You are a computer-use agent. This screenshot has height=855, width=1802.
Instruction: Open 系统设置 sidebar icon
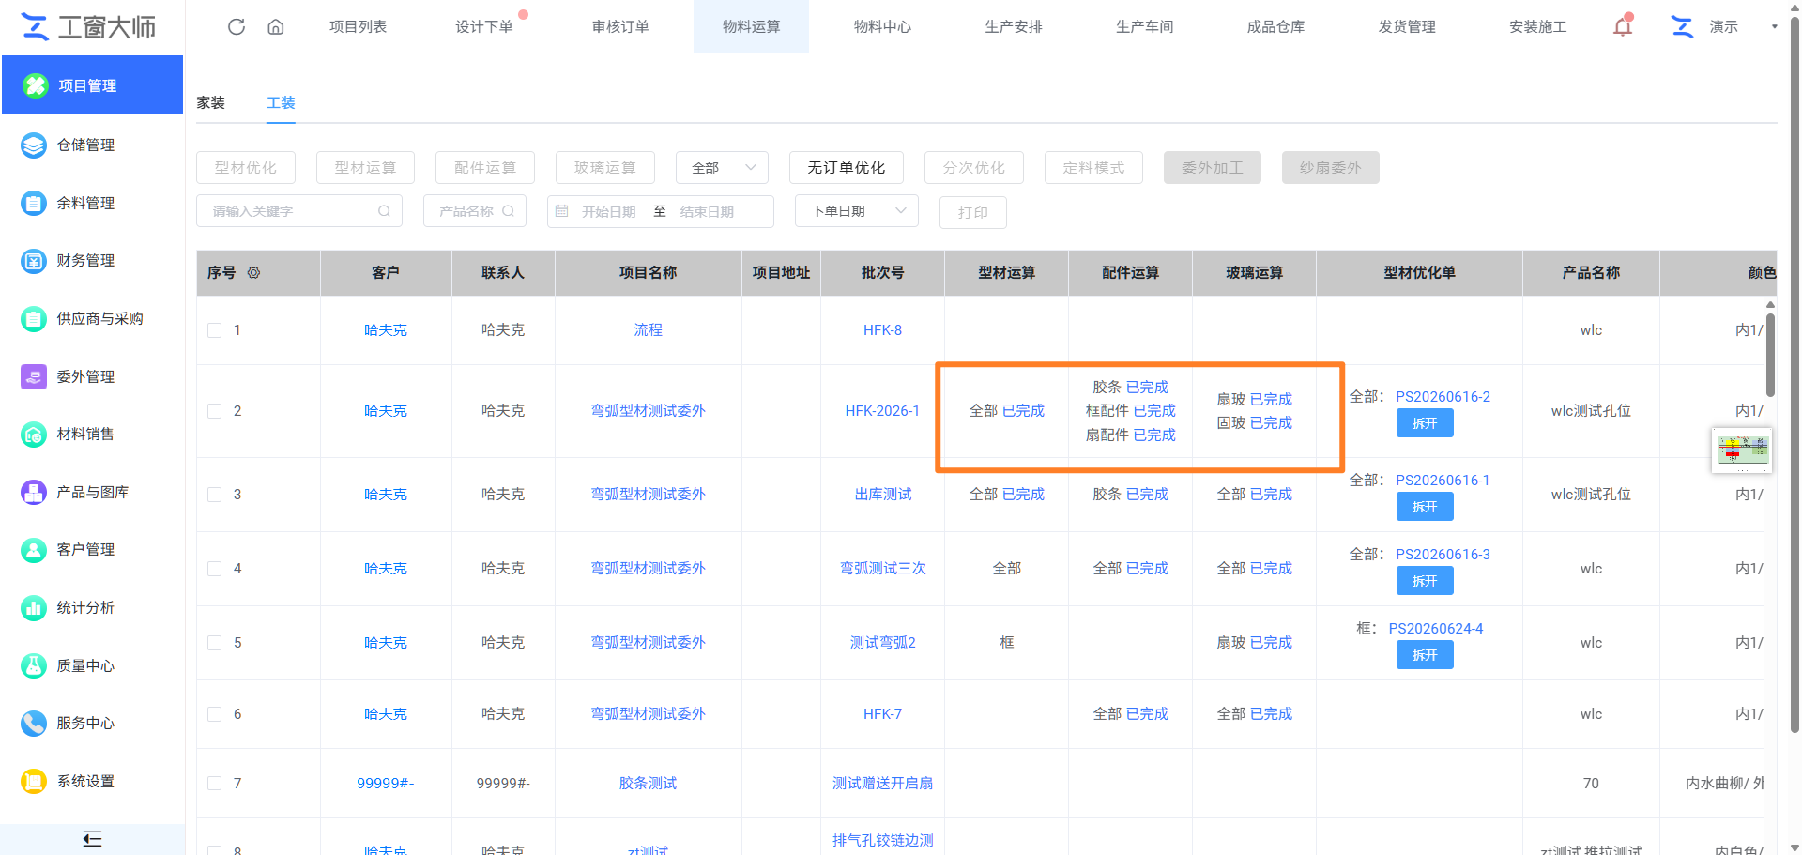(x=34, y=781)
